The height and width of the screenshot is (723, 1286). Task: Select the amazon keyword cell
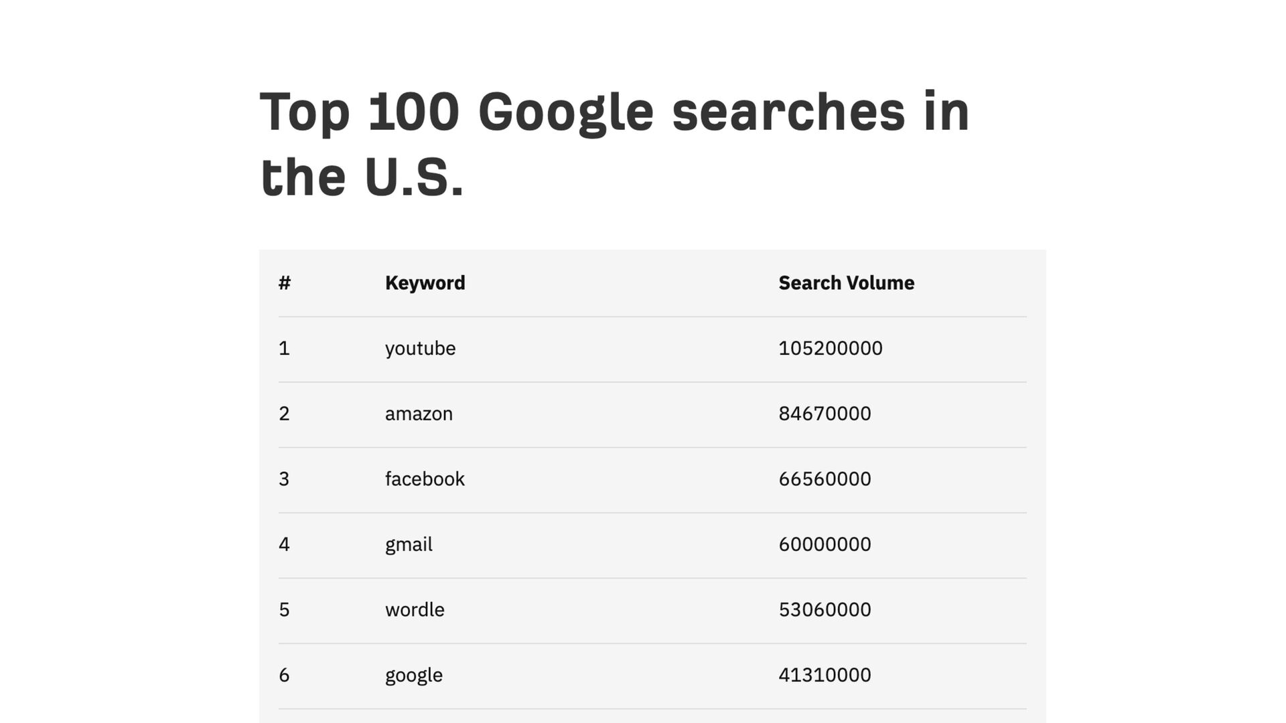[419, 414]
